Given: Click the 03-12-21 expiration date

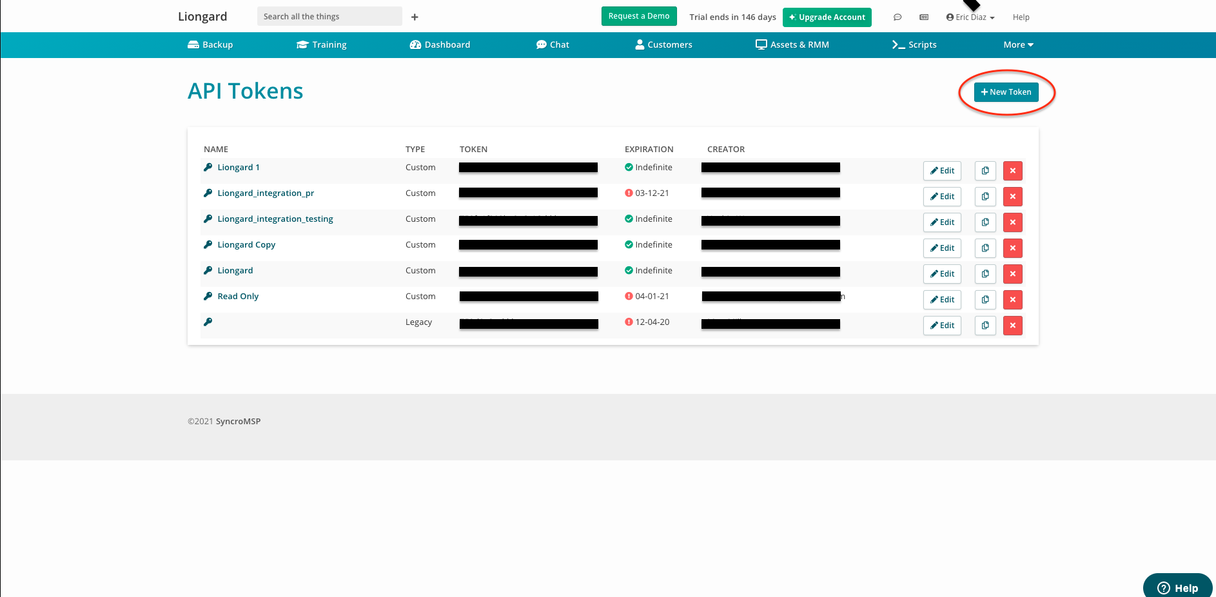Looking at the screenshot, I should 652,193.
